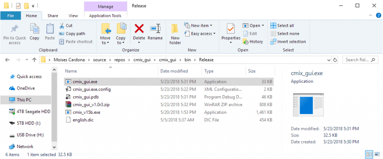This screenshot has height=159, width=383.
Task: Click the red Delete X icon
Action: pos(139,29)
